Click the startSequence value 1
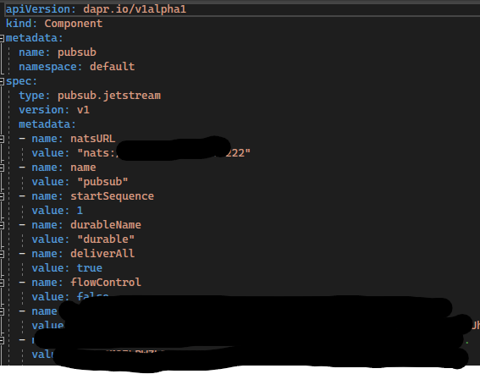Screen dimensions: 480x374 coord(80,211)
